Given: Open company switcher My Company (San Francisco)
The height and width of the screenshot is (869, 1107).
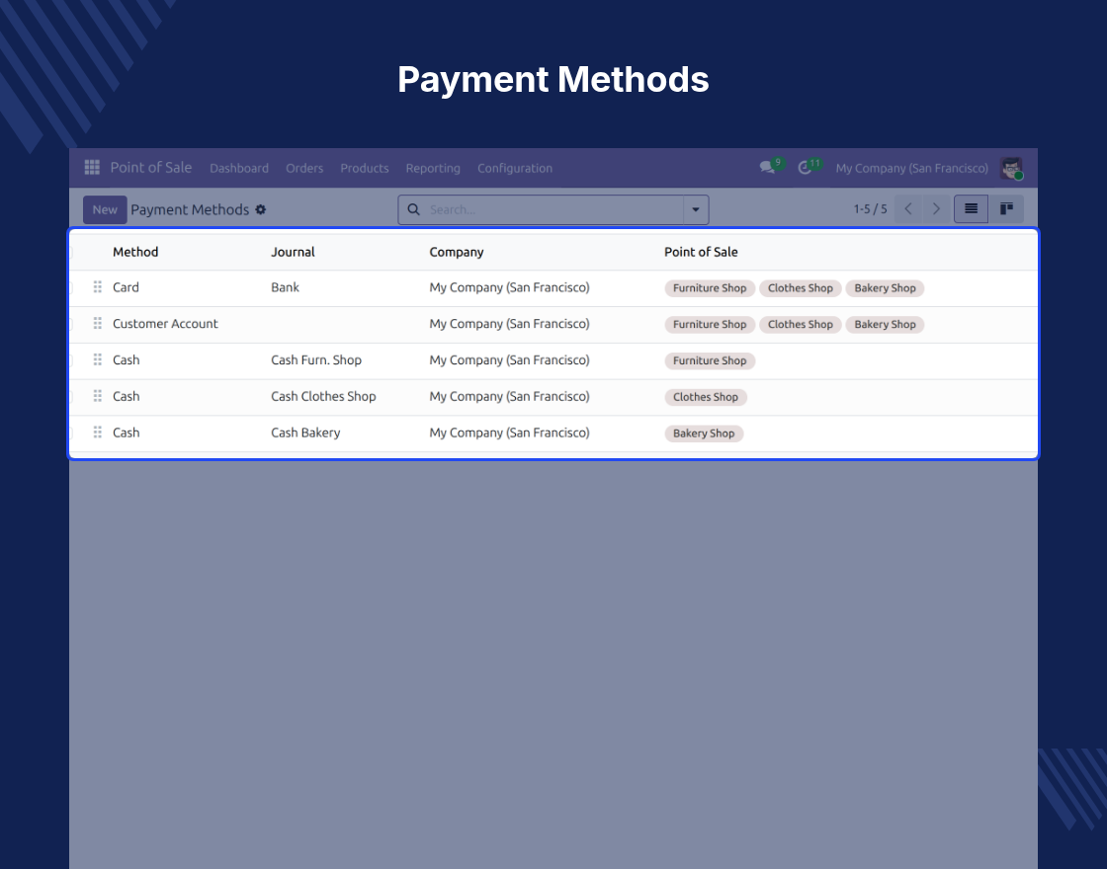Looking at the screenshot, I should pos(911,168).
